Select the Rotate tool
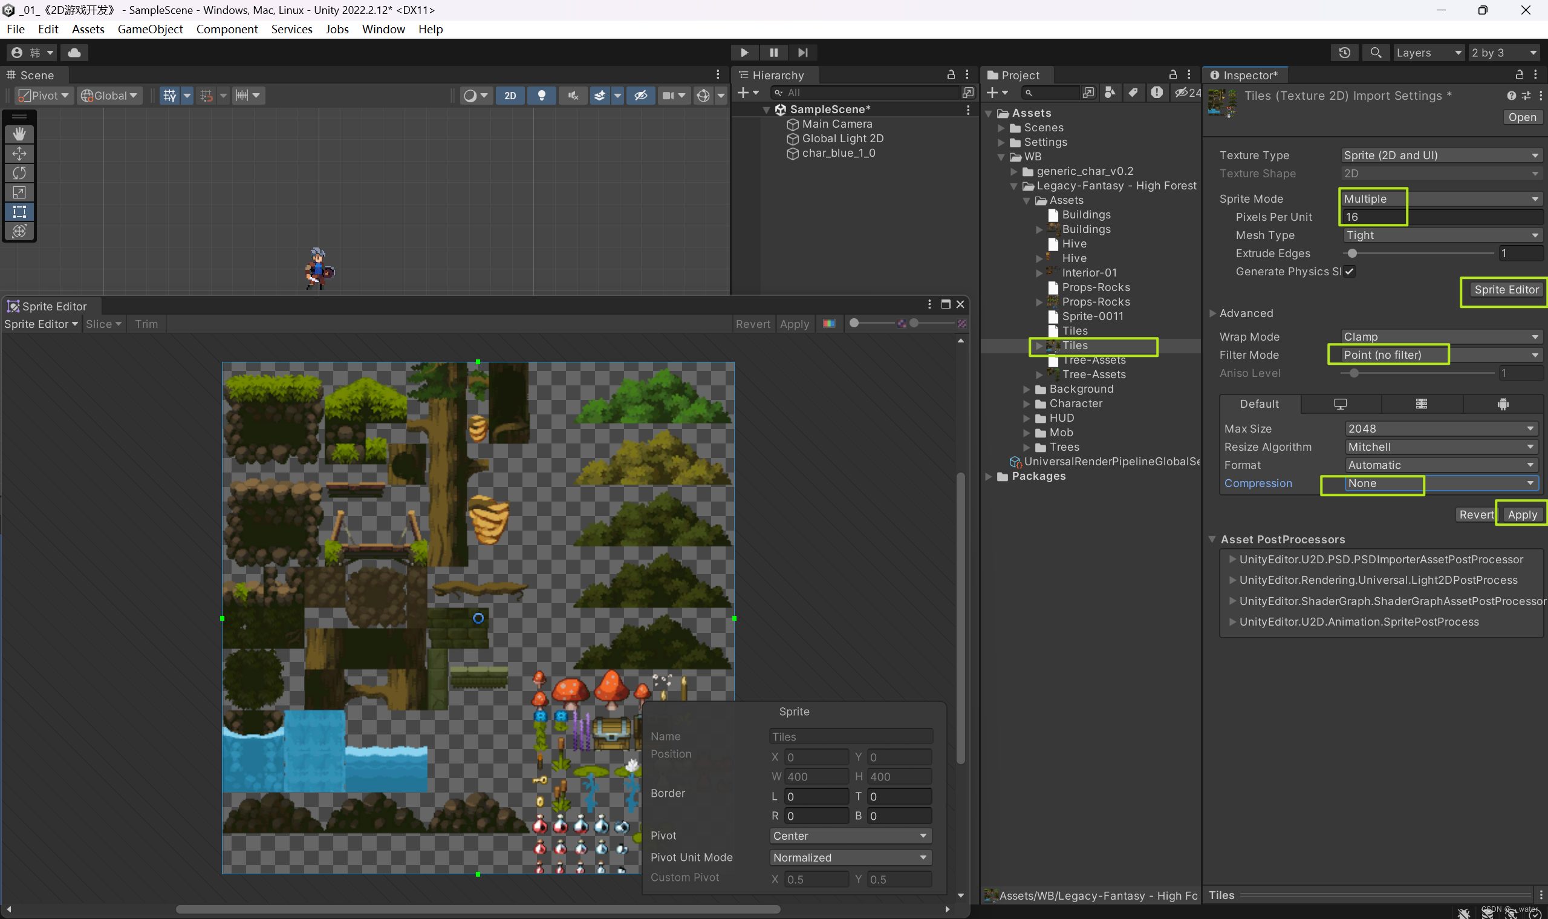The width and height of the screenshot is (1548, 919). 20,173
